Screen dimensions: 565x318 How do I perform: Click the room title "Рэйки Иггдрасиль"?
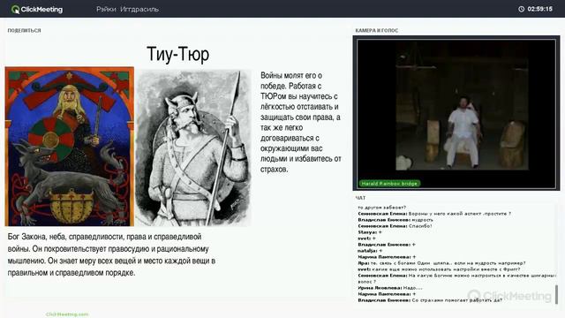tap(127, 10)
